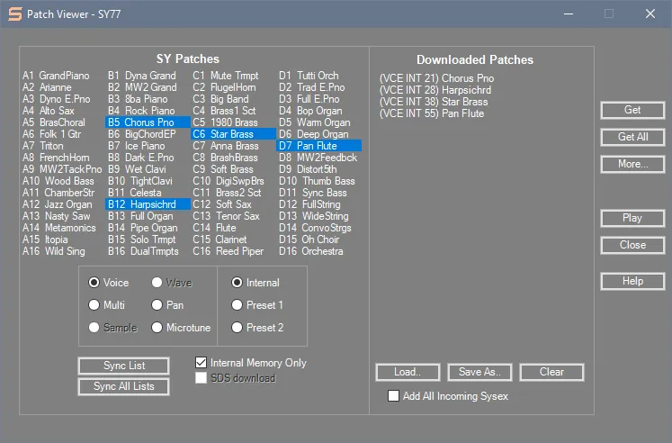Image resolution: width=672 pixels, height=443 pixels.
Task: Clear the downloaded patches list
Action: [551, 372]
